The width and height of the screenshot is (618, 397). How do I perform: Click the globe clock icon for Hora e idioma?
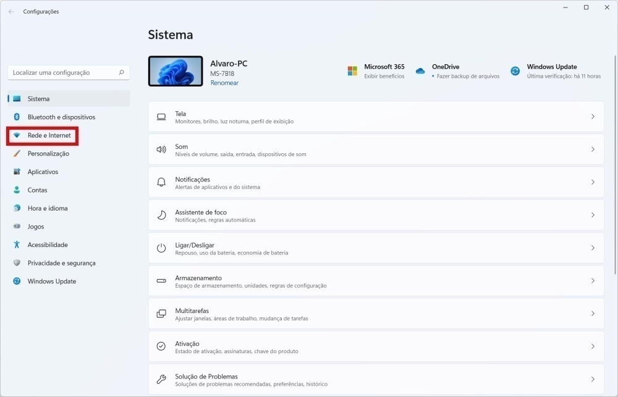[x=17, y=208]
